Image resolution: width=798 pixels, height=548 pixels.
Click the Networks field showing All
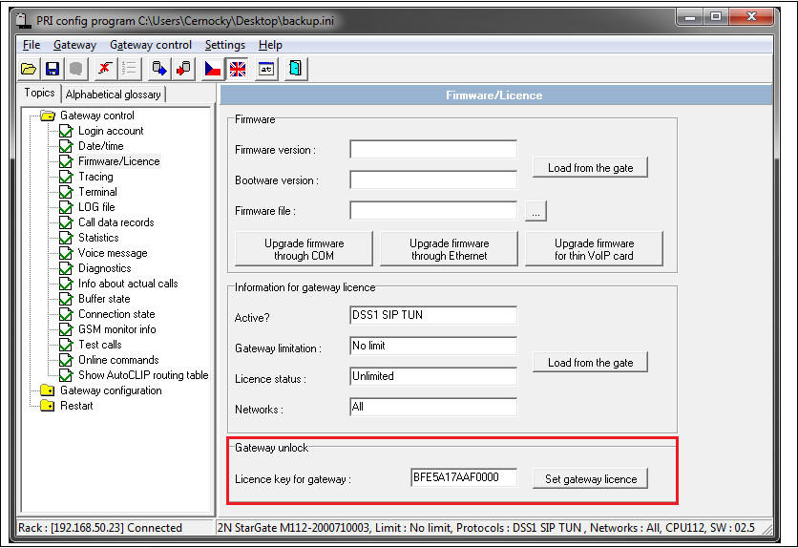pos(433,407)
